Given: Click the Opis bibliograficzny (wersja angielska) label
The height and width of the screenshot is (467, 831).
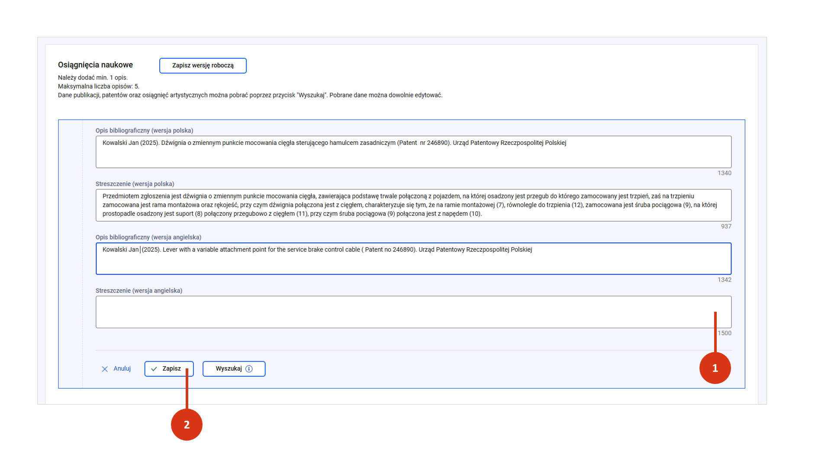Looking at the screenshot, I should (x=148, y=237).
